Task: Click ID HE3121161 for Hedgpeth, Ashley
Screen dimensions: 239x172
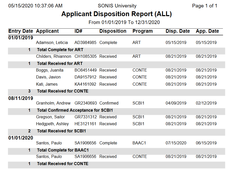Action: (86, 124)
